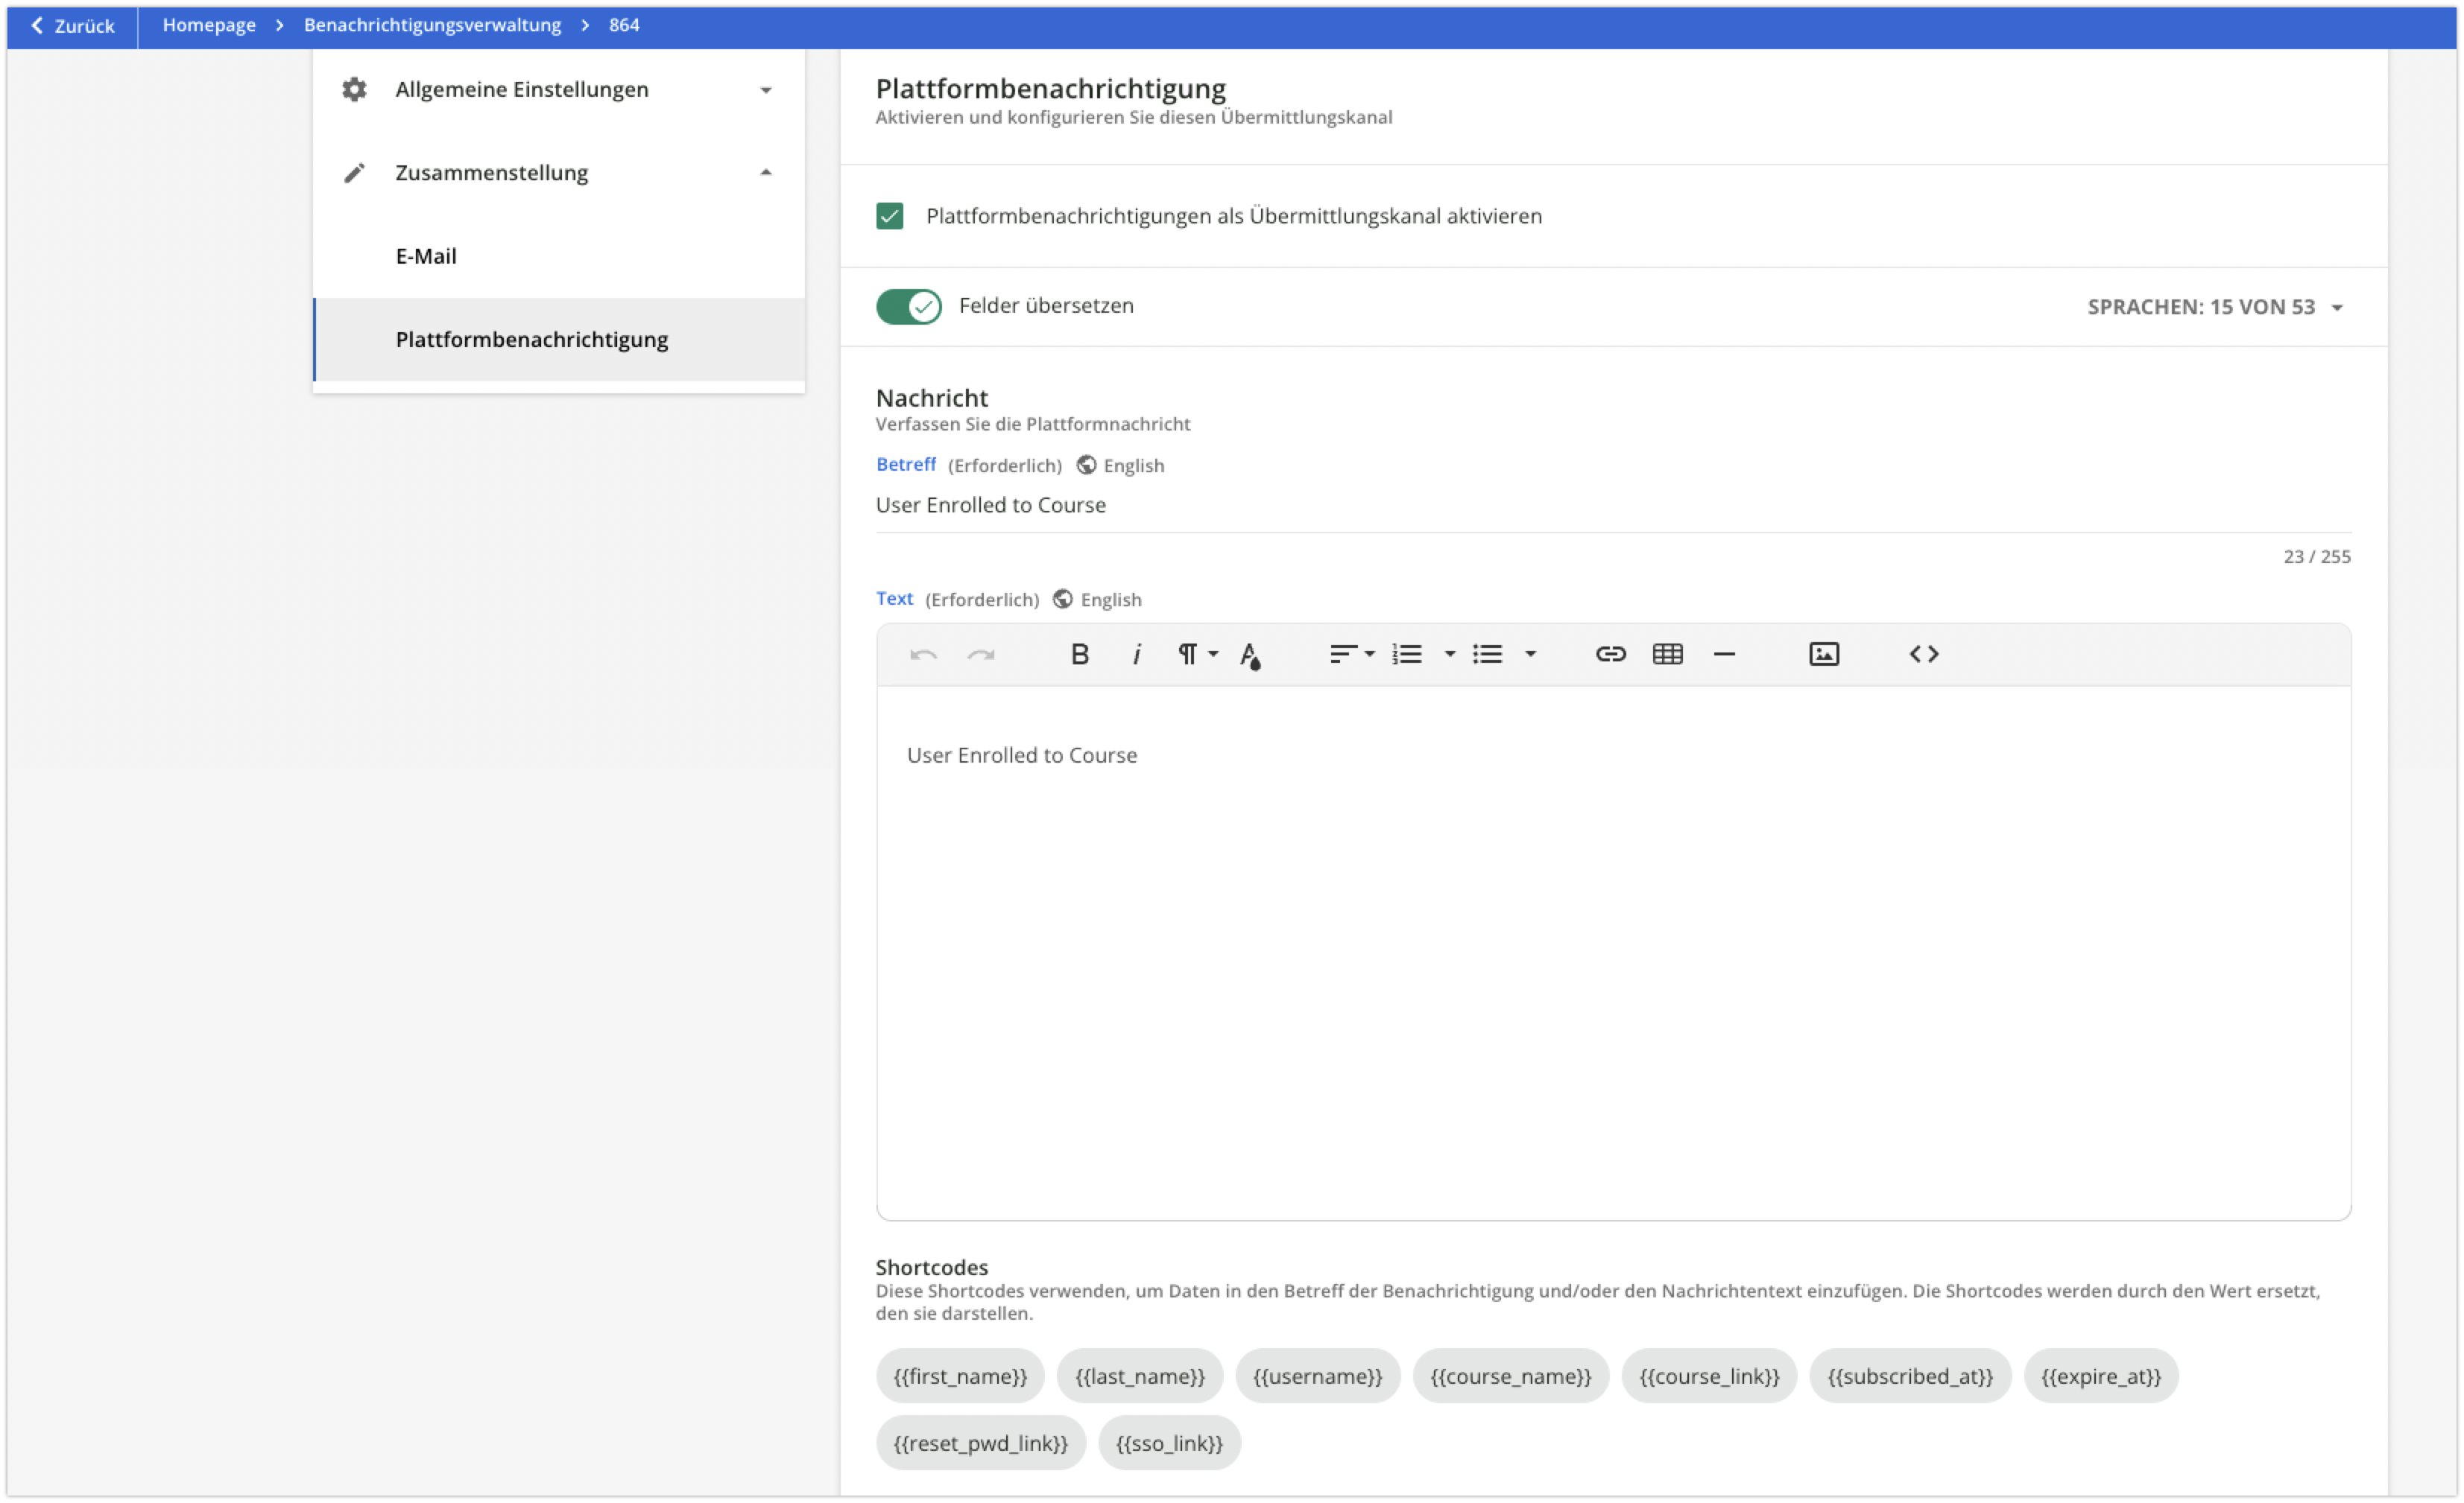This screenshot has height=1503, width=2464.
Task: Select Plattformbenachrichtigung in the sidebar
Action: [559, 340]
